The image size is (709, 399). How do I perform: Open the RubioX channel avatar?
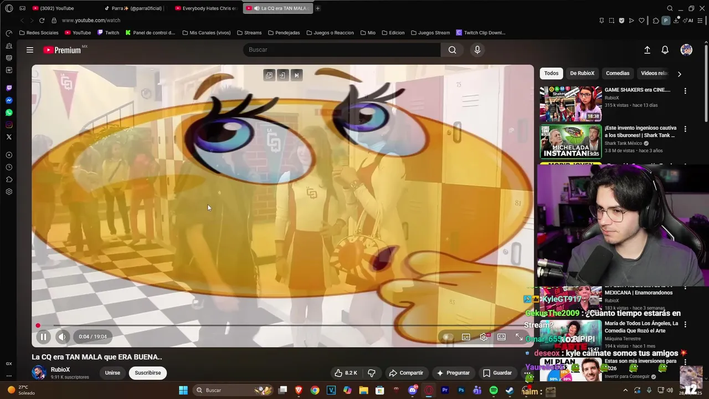[39, 372]
